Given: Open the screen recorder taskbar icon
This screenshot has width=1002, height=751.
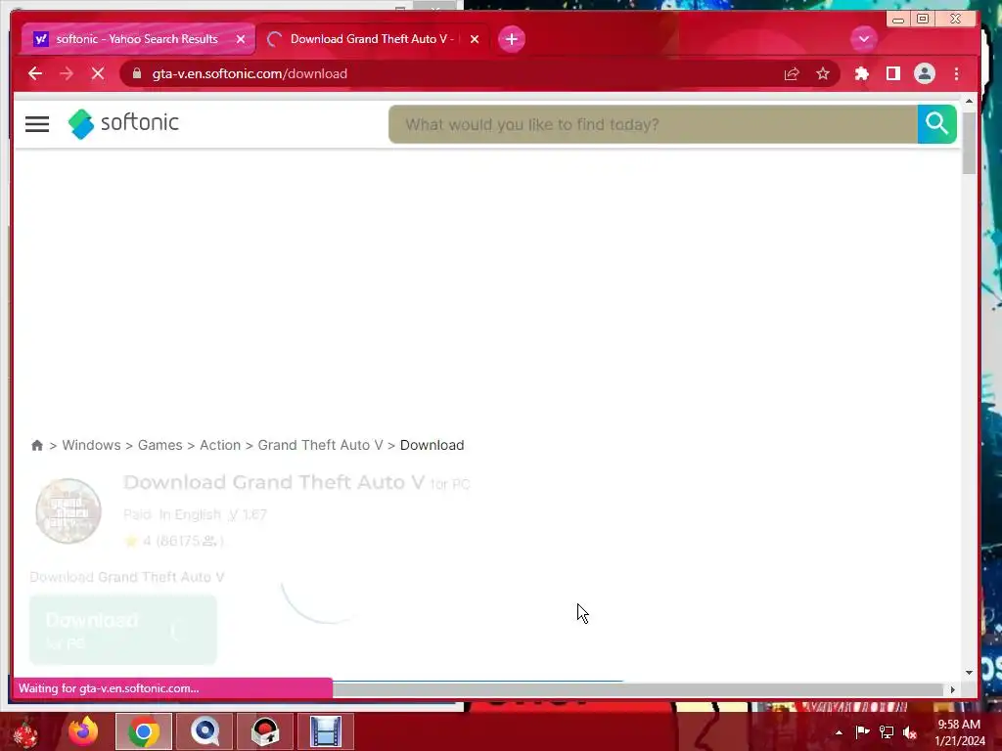Looking at the screenshot, I should click(264, 731).
